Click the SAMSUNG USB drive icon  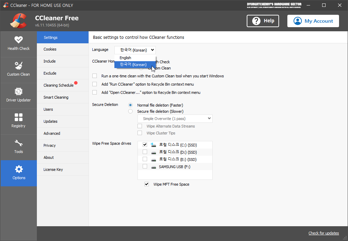tap(154, 167)
